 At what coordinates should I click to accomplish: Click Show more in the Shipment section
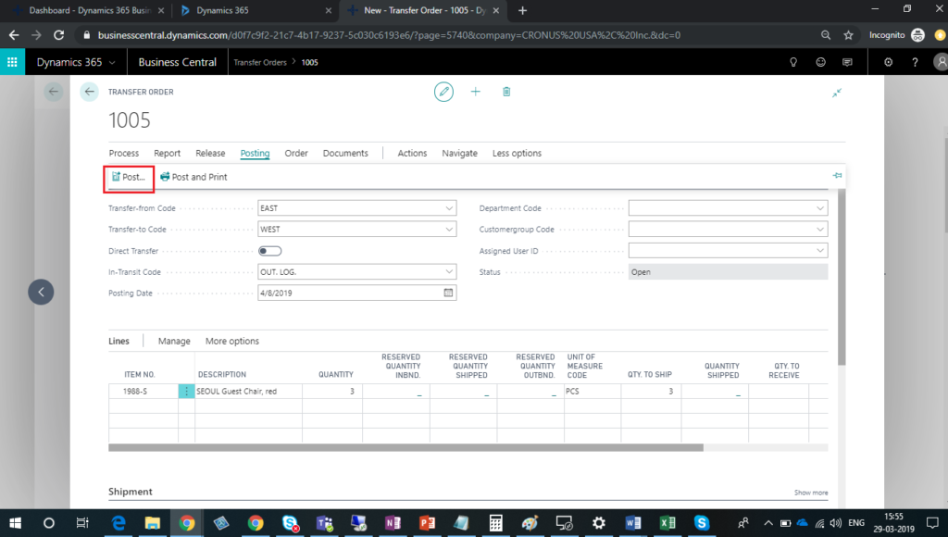(x=810, y=493)
